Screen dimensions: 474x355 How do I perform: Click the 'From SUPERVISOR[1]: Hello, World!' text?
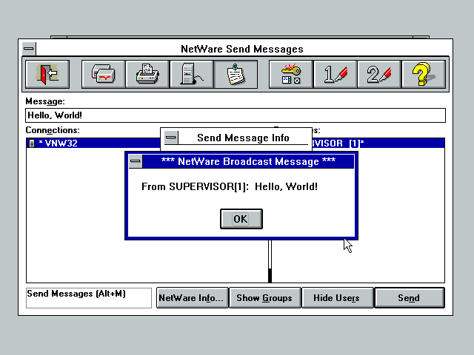point(230,186)
